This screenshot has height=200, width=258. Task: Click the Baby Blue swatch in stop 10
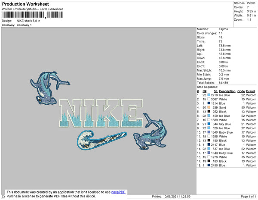point(209,132)
